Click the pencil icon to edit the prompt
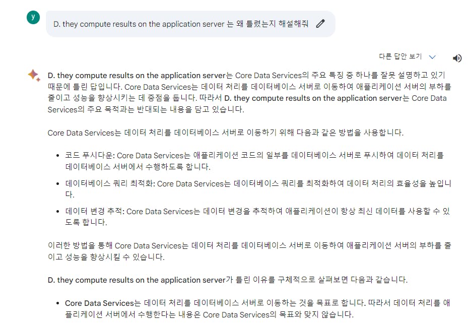 (x=320, y=24)
